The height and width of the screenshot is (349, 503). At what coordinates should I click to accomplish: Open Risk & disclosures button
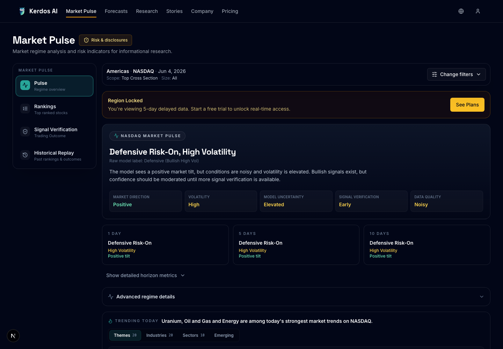105,40
